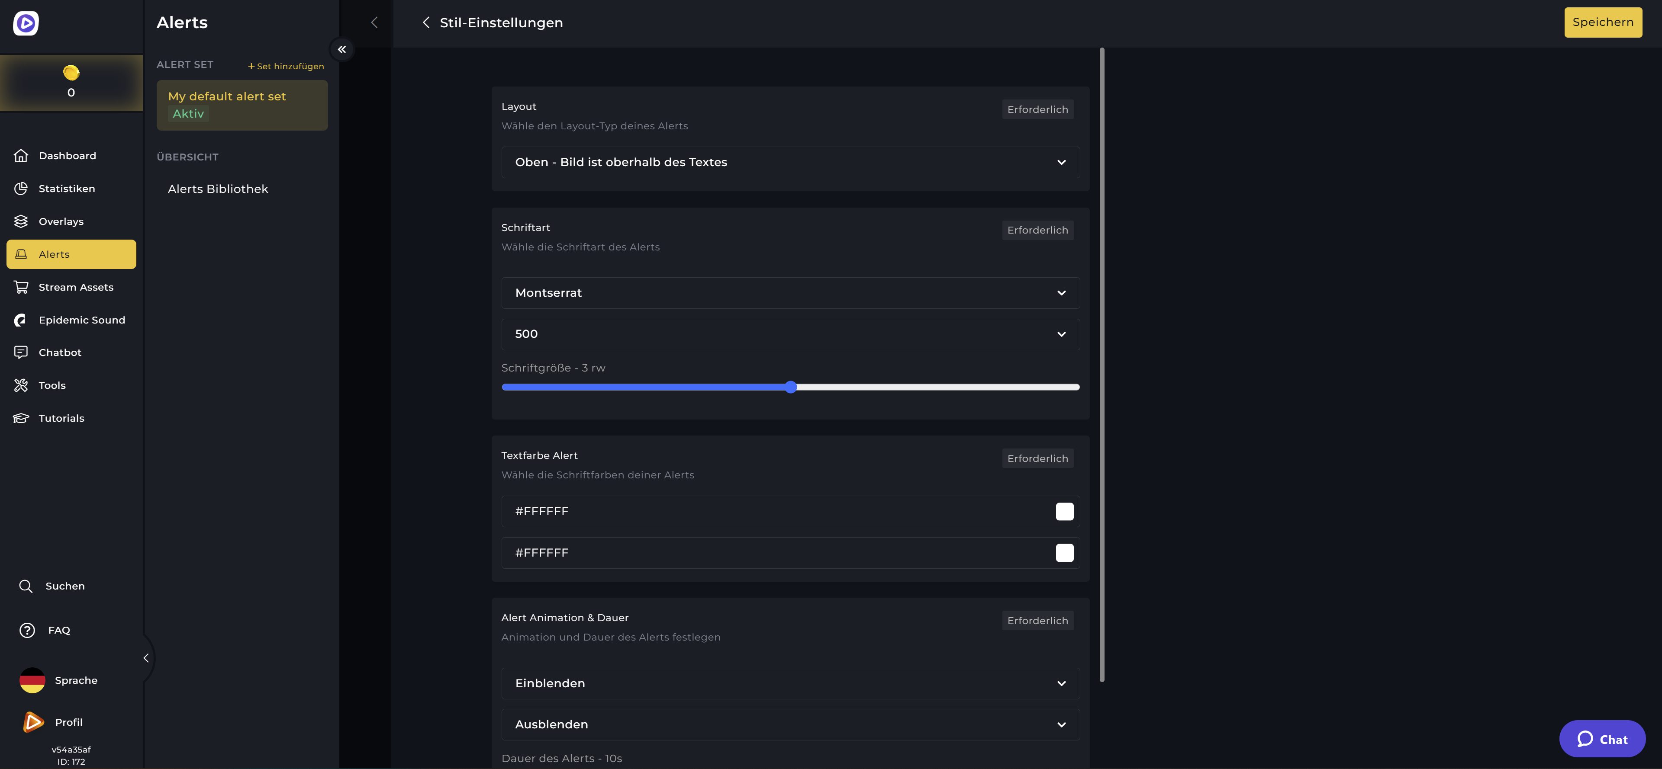Select Statistiken in the sidebar
Viewport: 1662px width, 769px height.
(x=67, y=188)
